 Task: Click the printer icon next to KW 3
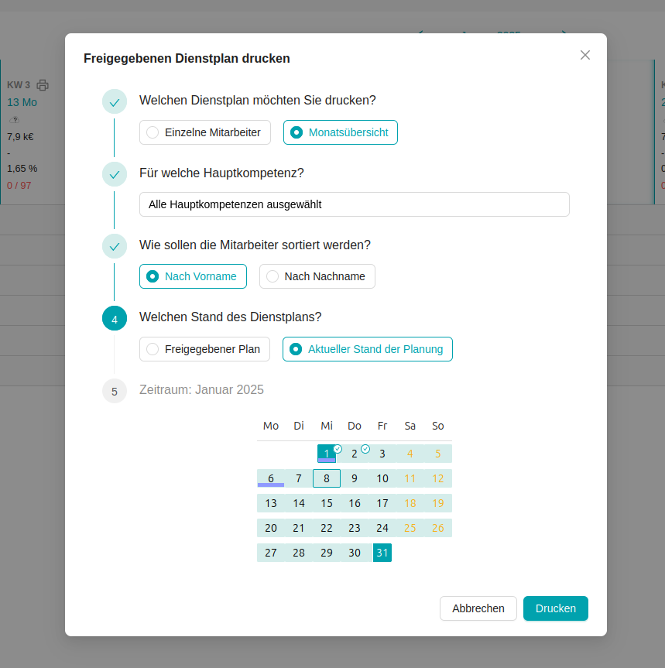tap(43, 85)
